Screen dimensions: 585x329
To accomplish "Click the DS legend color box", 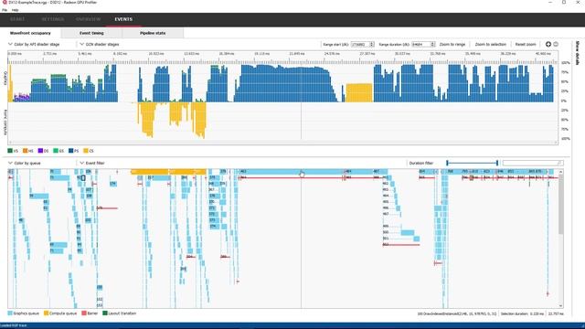I will [40, 151].
